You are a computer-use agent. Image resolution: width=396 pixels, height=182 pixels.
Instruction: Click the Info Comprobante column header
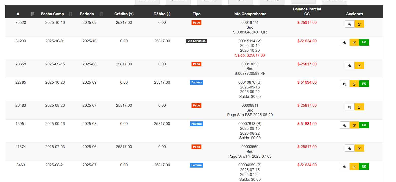(250, 14)
